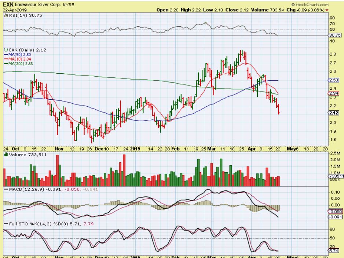This screenshot has width=344, height=258.
Task: Click the MACD(12,26,9) indicator icon
Action: pyautogui.click(x=6, y=189)
